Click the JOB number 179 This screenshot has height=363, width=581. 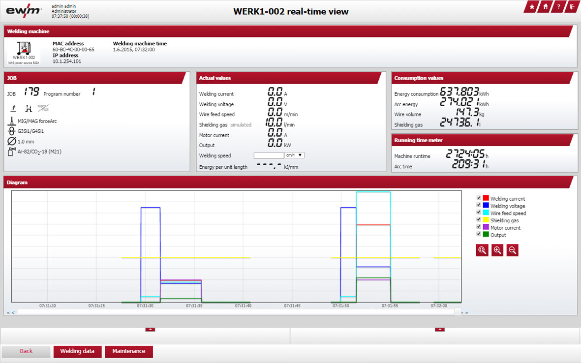tap(32, 91)
